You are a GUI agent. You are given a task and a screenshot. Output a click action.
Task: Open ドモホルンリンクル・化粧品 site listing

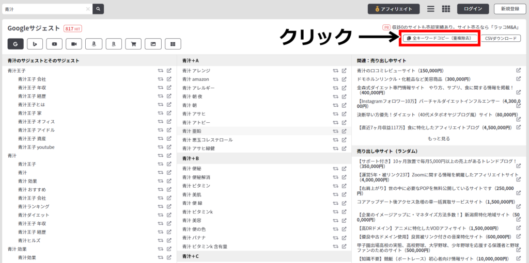click(414, 79)
